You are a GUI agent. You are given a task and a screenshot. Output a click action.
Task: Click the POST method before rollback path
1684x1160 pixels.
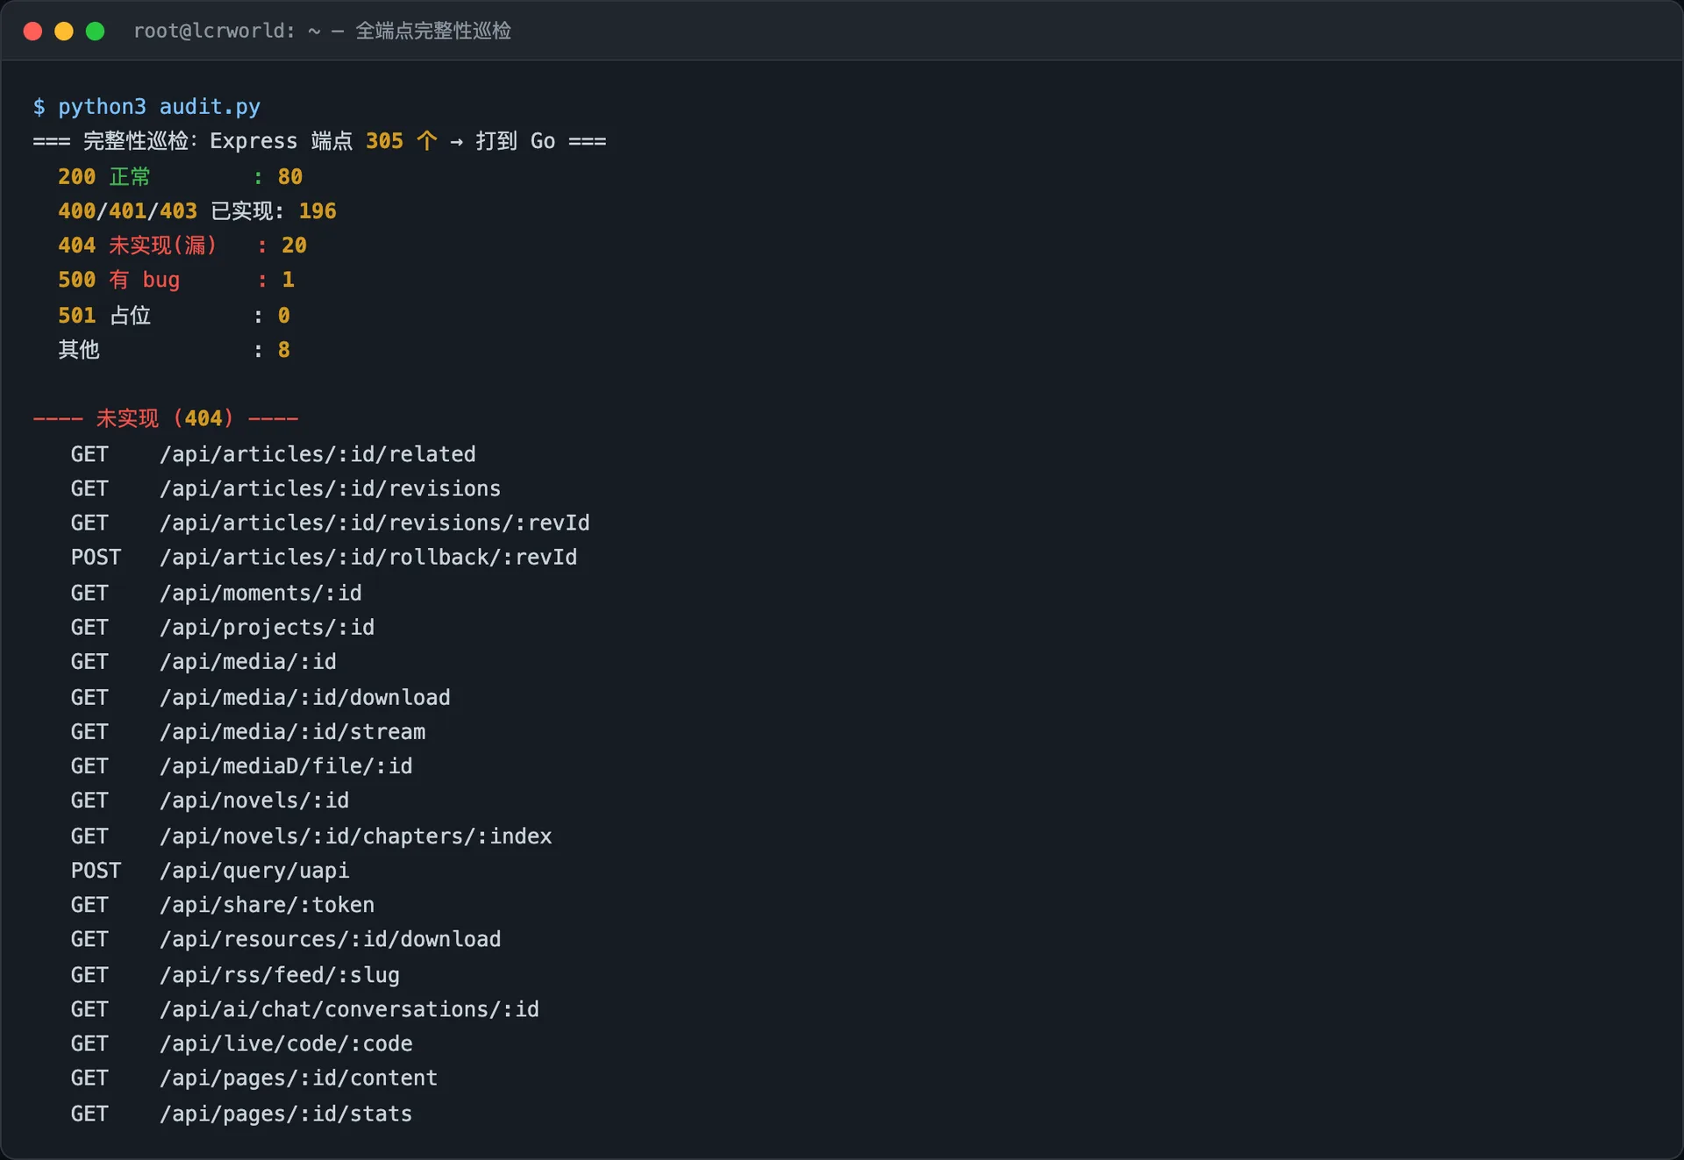(96, 558)
